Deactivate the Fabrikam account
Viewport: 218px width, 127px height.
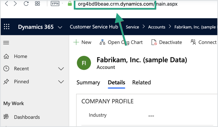pyautogui.click(x=171, y=42)
